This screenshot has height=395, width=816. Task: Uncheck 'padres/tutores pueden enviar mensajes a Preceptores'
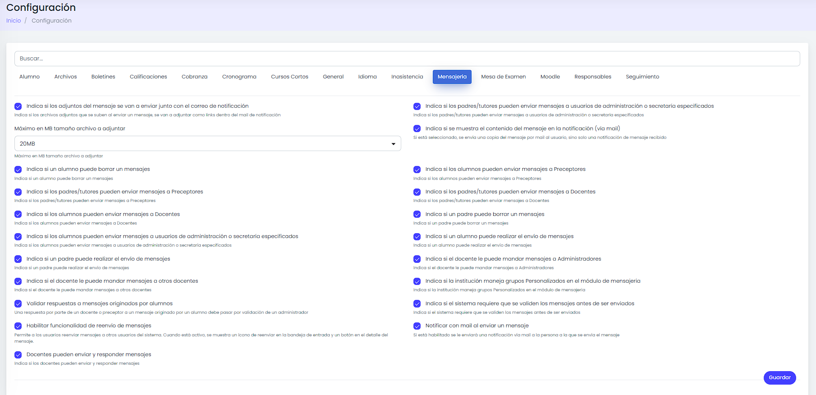coord(18,192)
